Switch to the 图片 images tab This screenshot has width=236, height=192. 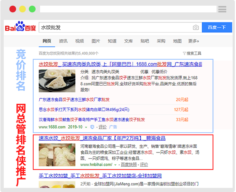tap(96, 41)
